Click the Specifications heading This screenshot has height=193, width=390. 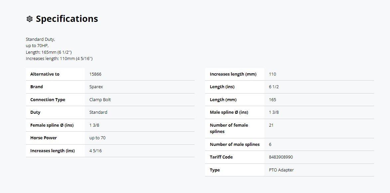67,19
